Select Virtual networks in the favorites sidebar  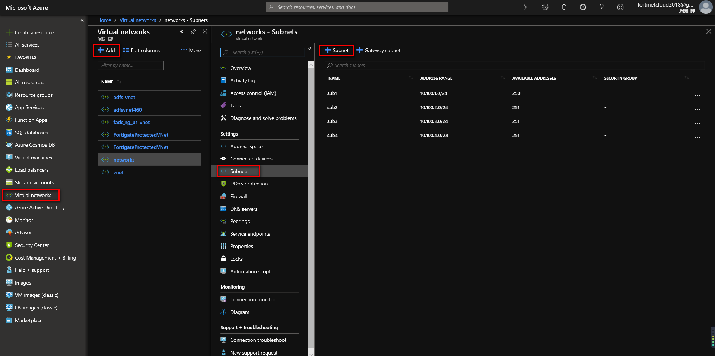pyautogui.click(x=33, y=195)
